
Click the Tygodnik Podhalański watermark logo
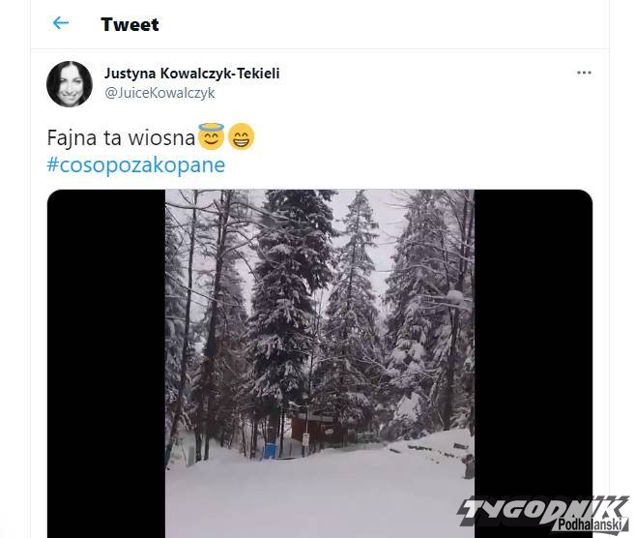pyautogui.click(x=544, y=513)
